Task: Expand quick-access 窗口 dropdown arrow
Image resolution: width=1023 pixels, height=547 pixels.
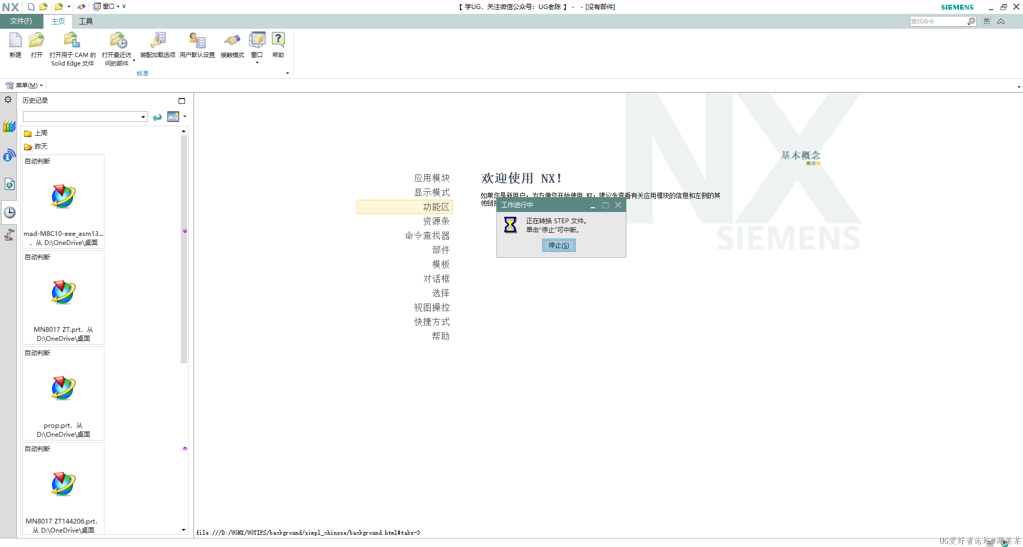Action: point(118,7)
